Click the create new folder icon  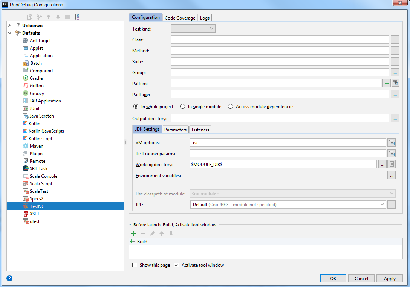(x=67, y=17)
